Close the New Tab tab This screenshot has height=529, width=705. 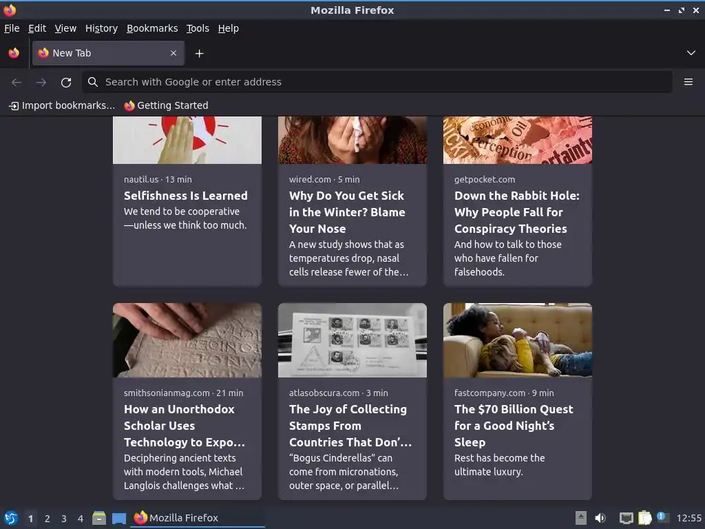point(173,53)
